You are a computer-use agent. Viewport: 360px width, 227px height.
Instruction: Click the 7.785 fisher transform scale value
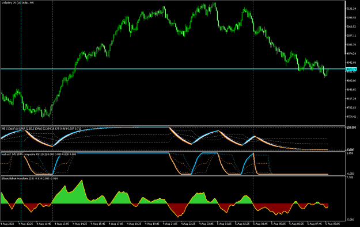point(350,178)
